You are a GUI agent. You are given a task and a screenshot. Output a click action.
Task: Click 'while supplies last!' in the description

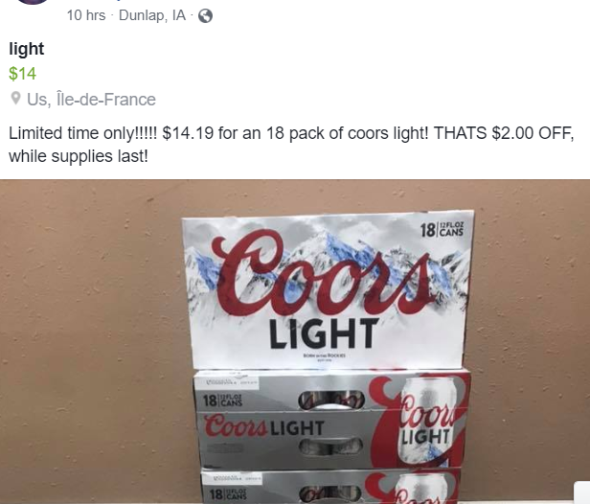pyautogui.click(x=79, y=156)
